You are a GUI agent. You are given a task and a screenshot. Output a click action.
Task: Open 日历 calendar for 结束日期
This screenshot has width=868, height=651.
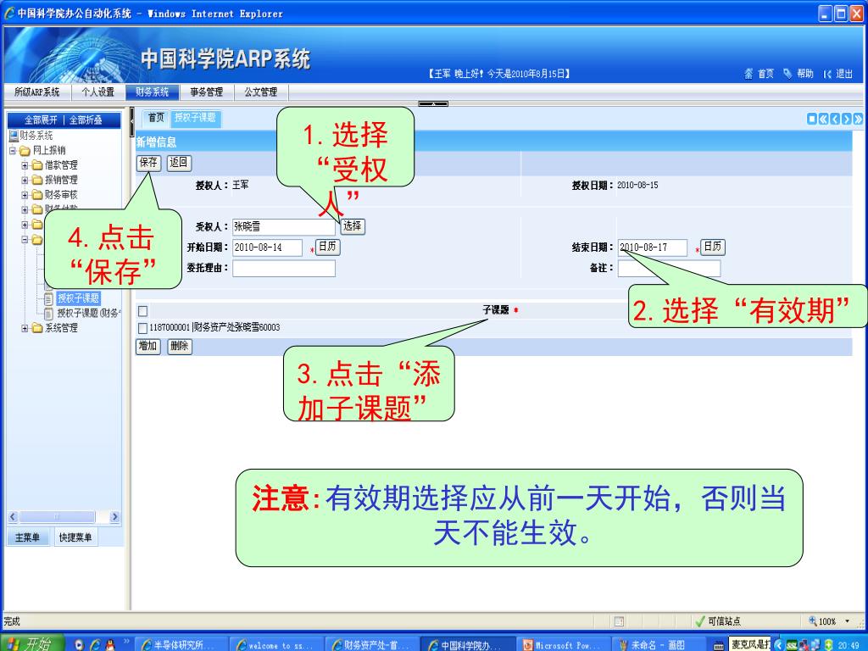point(712,247)
